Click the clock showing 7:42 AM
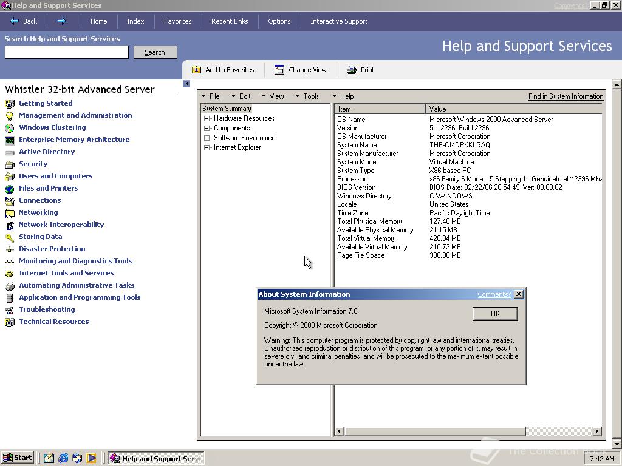The width and height of the screenshot is (622, 466). tap(602, 459)
